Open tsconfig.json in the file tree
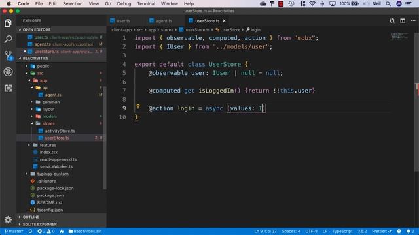 tap(50, 210)
